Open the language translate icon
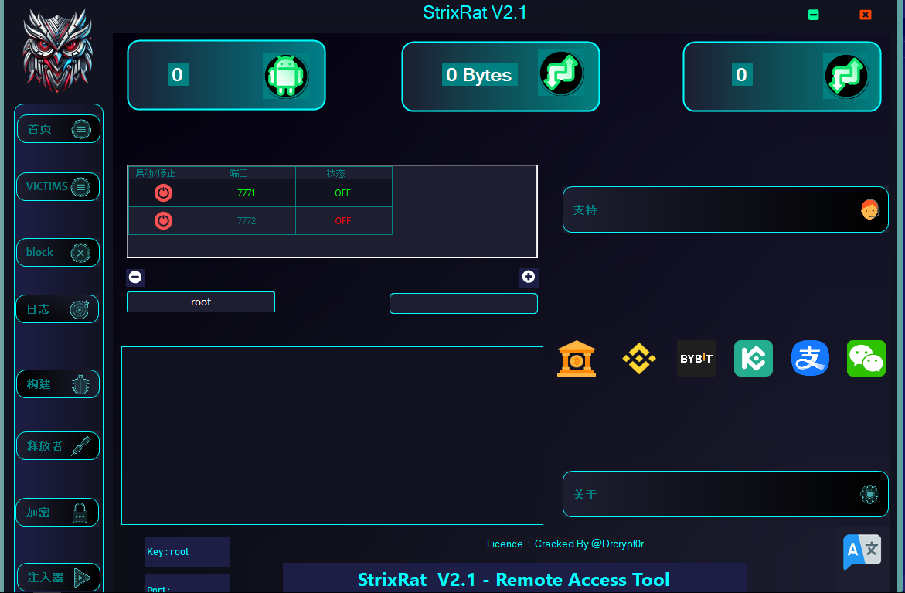This screenshot has height=593, width=905. [x=862, y=551]
